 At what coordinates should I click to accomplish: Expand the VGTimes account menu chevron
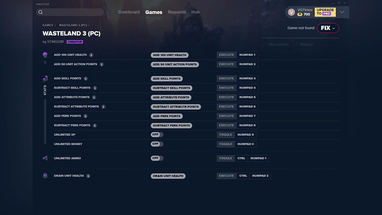tap(342, 12)
